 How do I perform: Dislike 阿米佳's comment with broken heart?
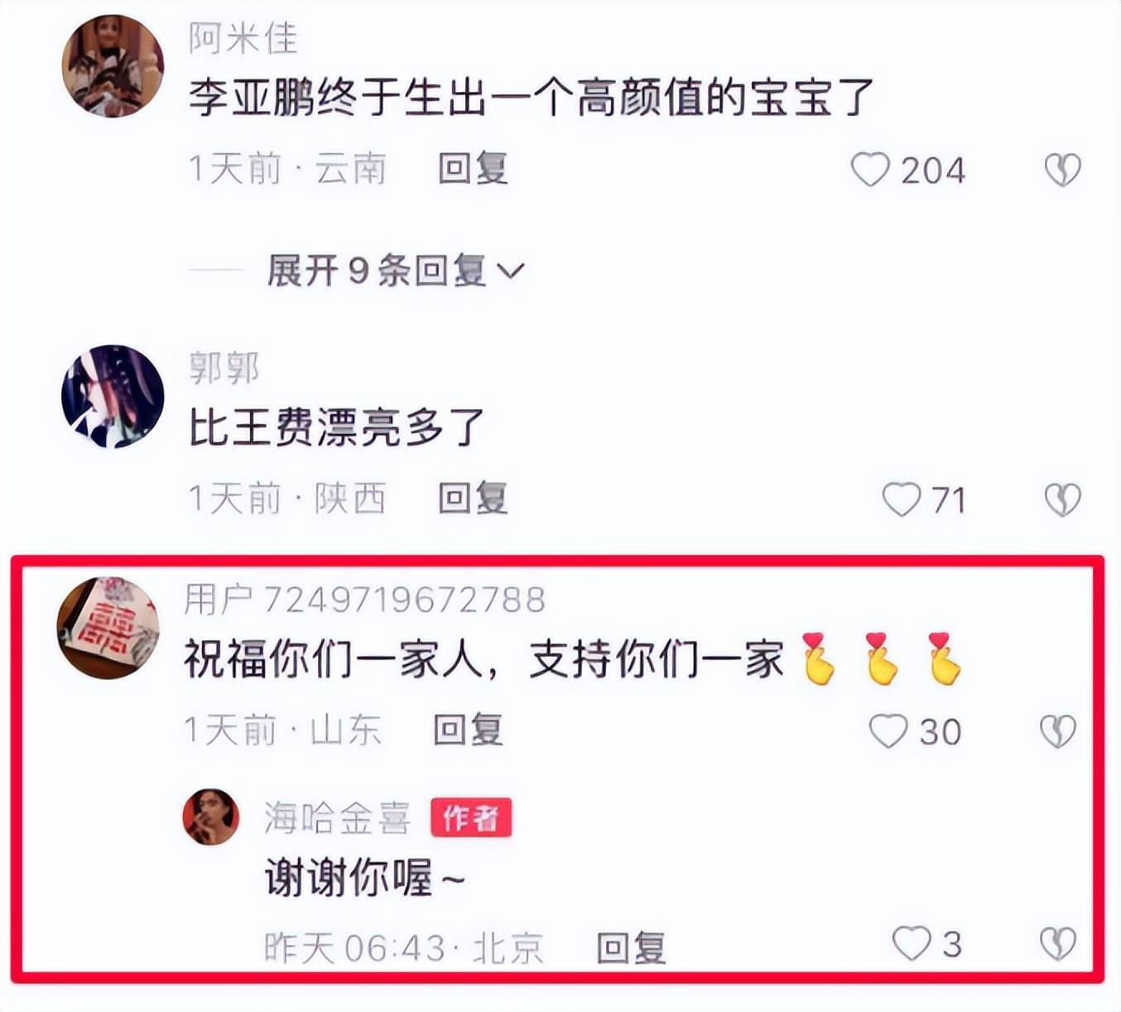coord(1062,170)
